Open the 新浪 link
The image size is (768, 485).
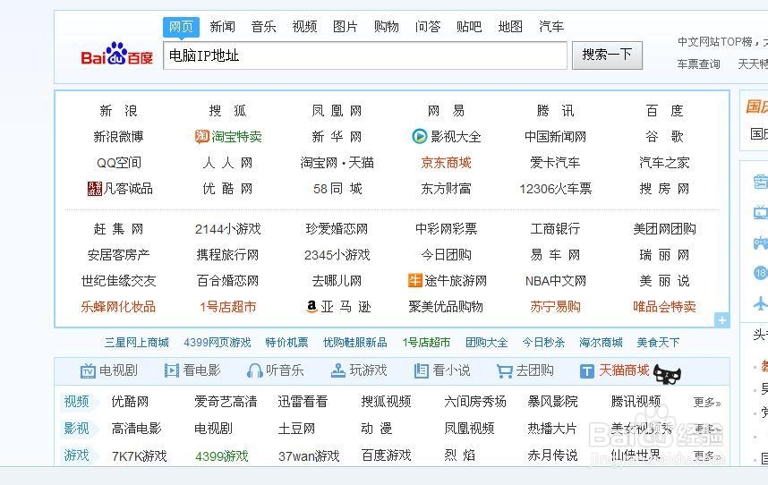point(118,111)
